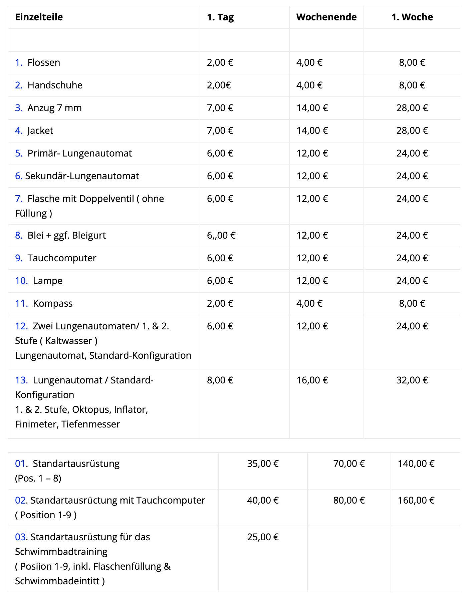
Task: Select the "Wochenende" column header
Action: 326,17
